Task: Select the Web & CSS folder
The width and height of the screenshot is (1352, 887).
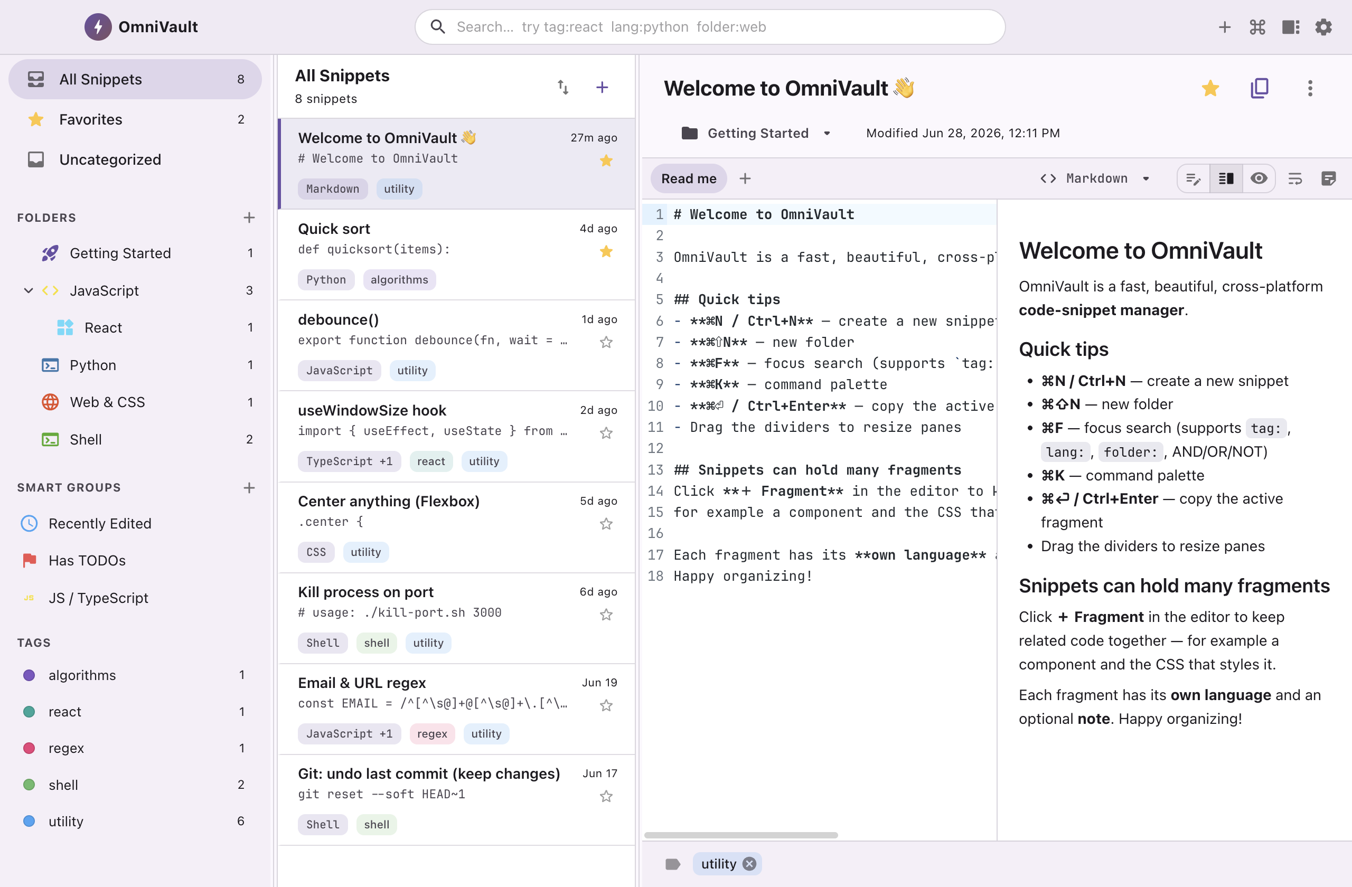Action: point(135,402)
